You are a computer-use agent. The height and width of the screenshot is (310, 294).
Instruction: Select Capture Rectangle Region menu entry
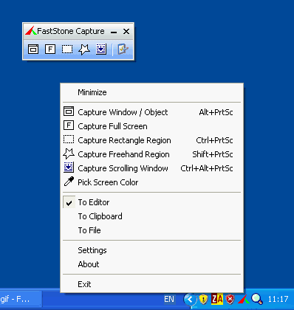click(151, 140)
